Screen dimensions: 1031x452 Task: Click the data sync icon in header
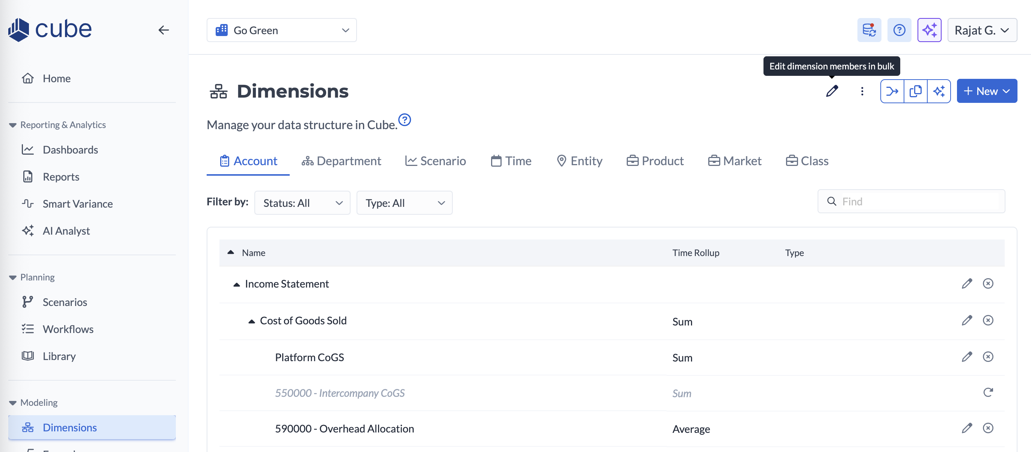869,30
